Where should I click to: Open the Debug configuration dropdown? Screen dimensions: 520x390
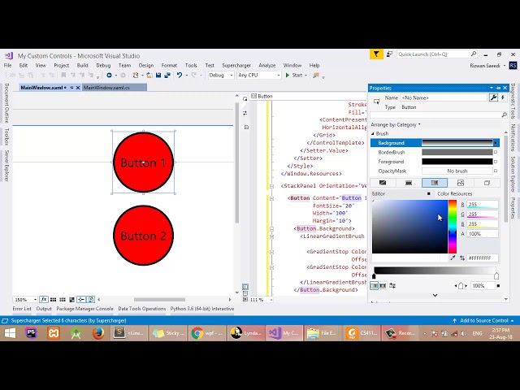[x=221, y=76]
